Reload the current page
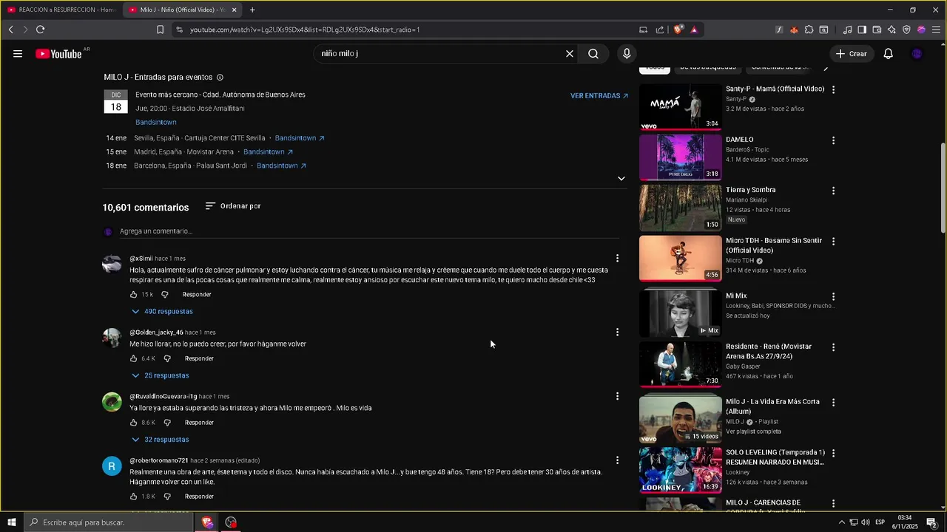 click(x=40, y=30)
